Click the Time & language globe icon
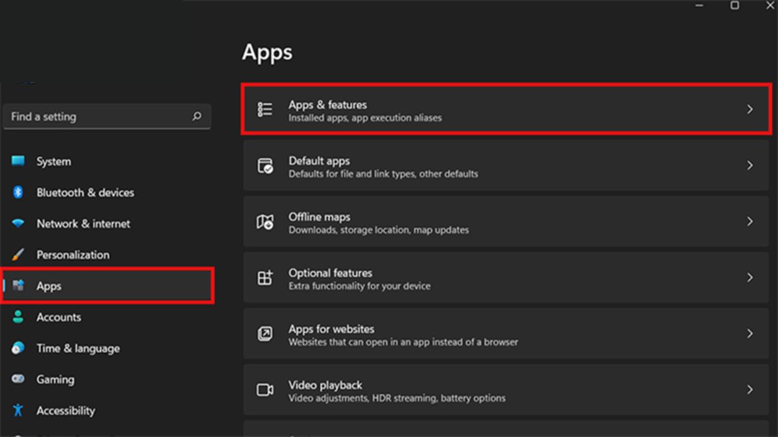 pos(18,348)
